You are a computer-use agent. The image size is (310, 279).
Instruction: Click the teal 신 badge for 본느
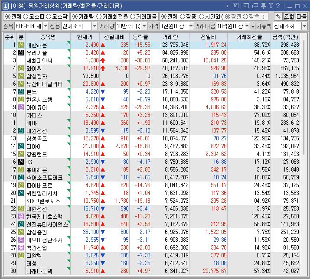[21, 92]
